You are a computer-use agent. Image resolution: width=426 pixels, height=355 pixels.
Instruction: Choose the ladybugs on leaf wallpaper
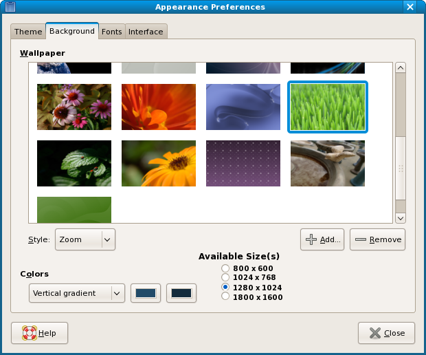coord(74,163)
